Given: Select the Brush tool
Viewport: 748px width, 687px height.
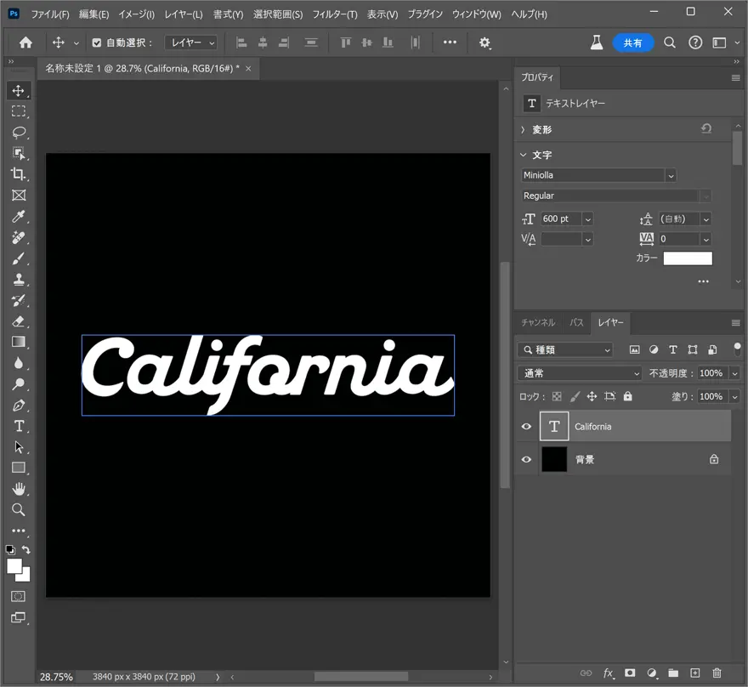Looking at the screenshot, I should 19,258.
